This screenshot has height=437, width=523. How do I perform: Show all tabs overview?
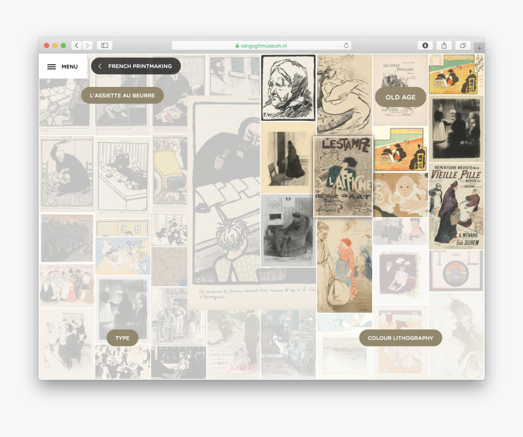pos(463,46)
